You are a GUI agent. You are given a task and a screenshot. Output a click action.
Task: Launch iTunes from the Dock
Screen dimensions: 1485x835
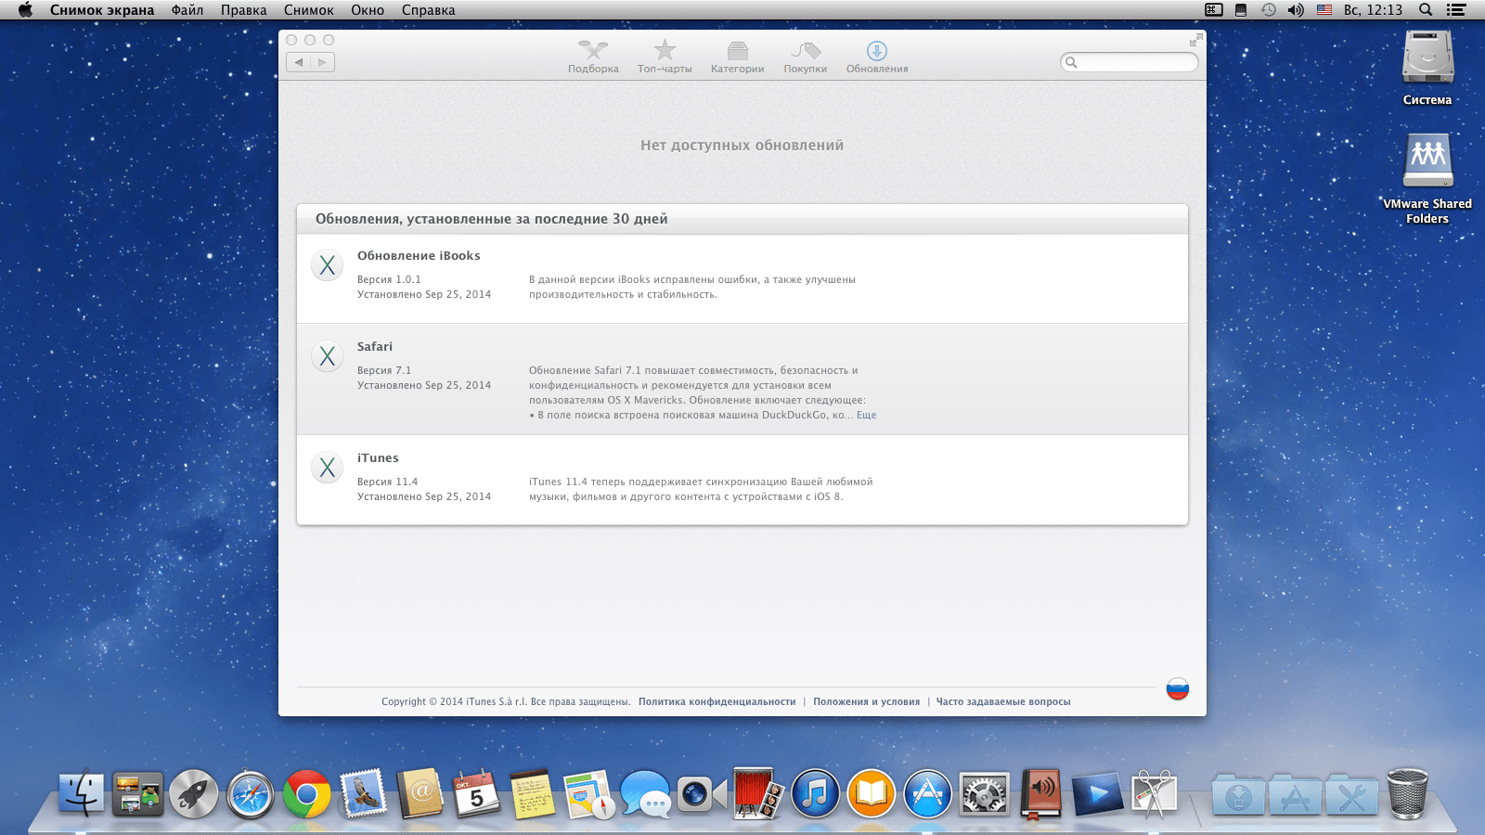click(x=815, y=794)
